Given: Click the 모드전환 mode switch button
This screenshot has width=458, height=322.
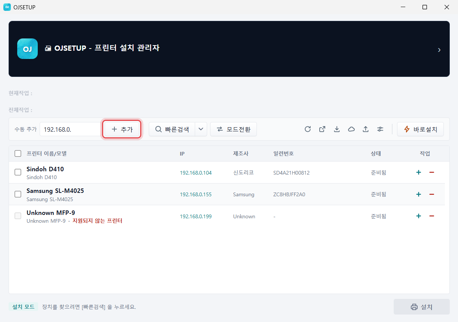Looking at the screenshot, I should [234, 129].
